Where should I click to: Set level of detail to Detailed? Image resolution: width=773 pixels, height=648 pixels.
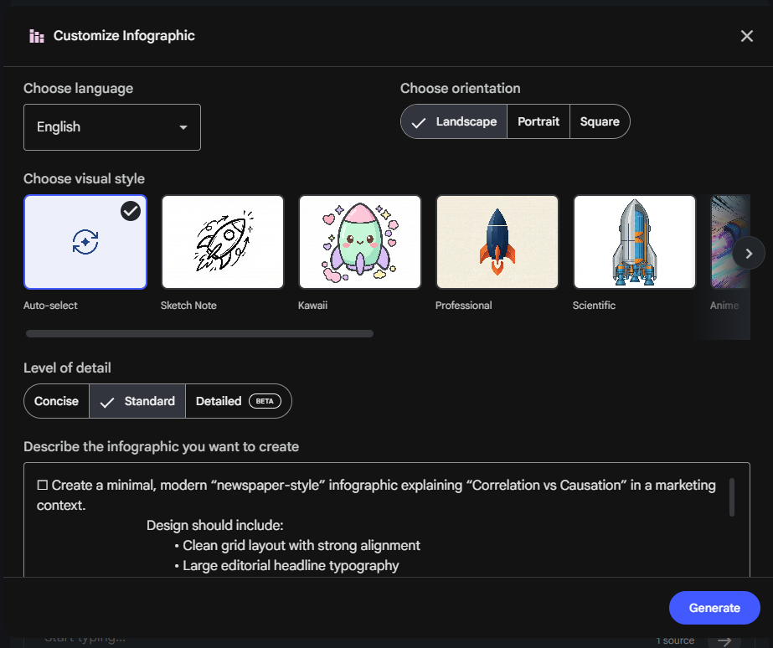coord(239,401)
